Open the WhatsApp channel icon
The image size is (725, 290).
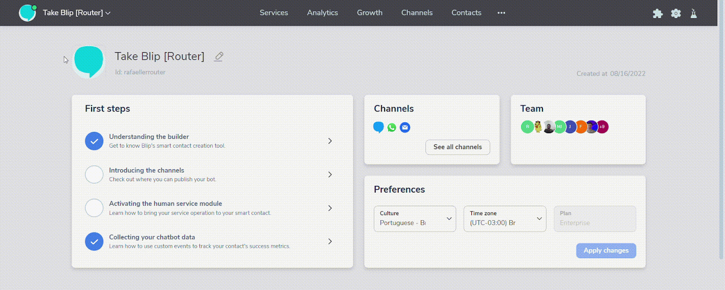coord(392,127)
